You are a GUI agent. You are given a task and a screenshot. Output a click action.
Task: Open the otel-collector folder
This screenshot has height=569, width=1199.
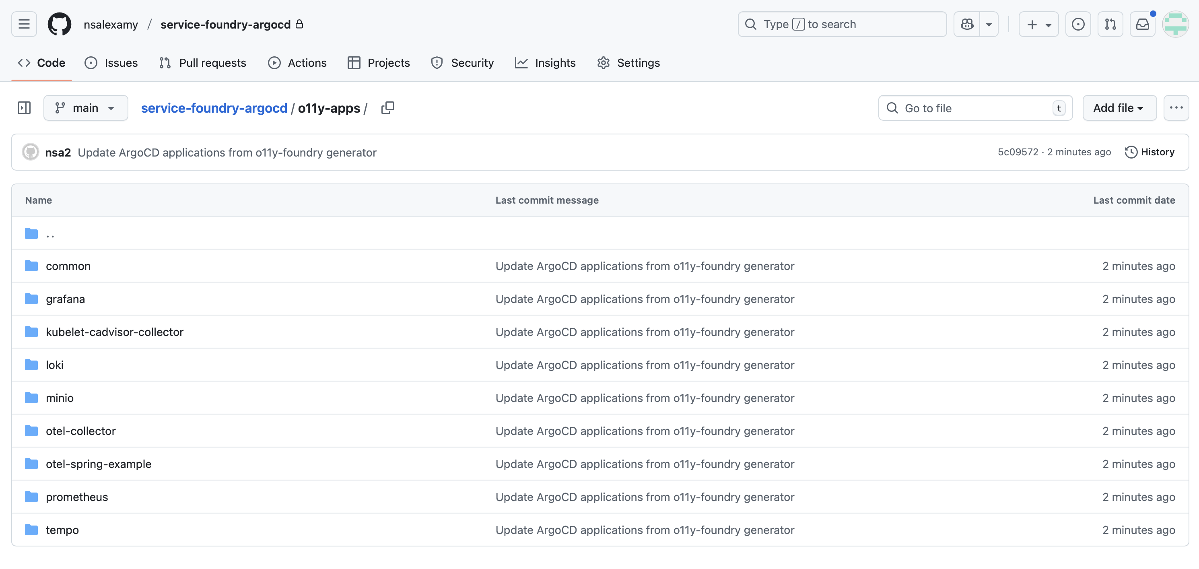coord(80,431)
